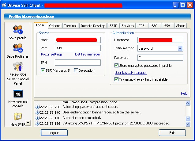The width and height of the screenshot is (195, 141).
Task: Switch to the Options tab
Action: point(55,26)
